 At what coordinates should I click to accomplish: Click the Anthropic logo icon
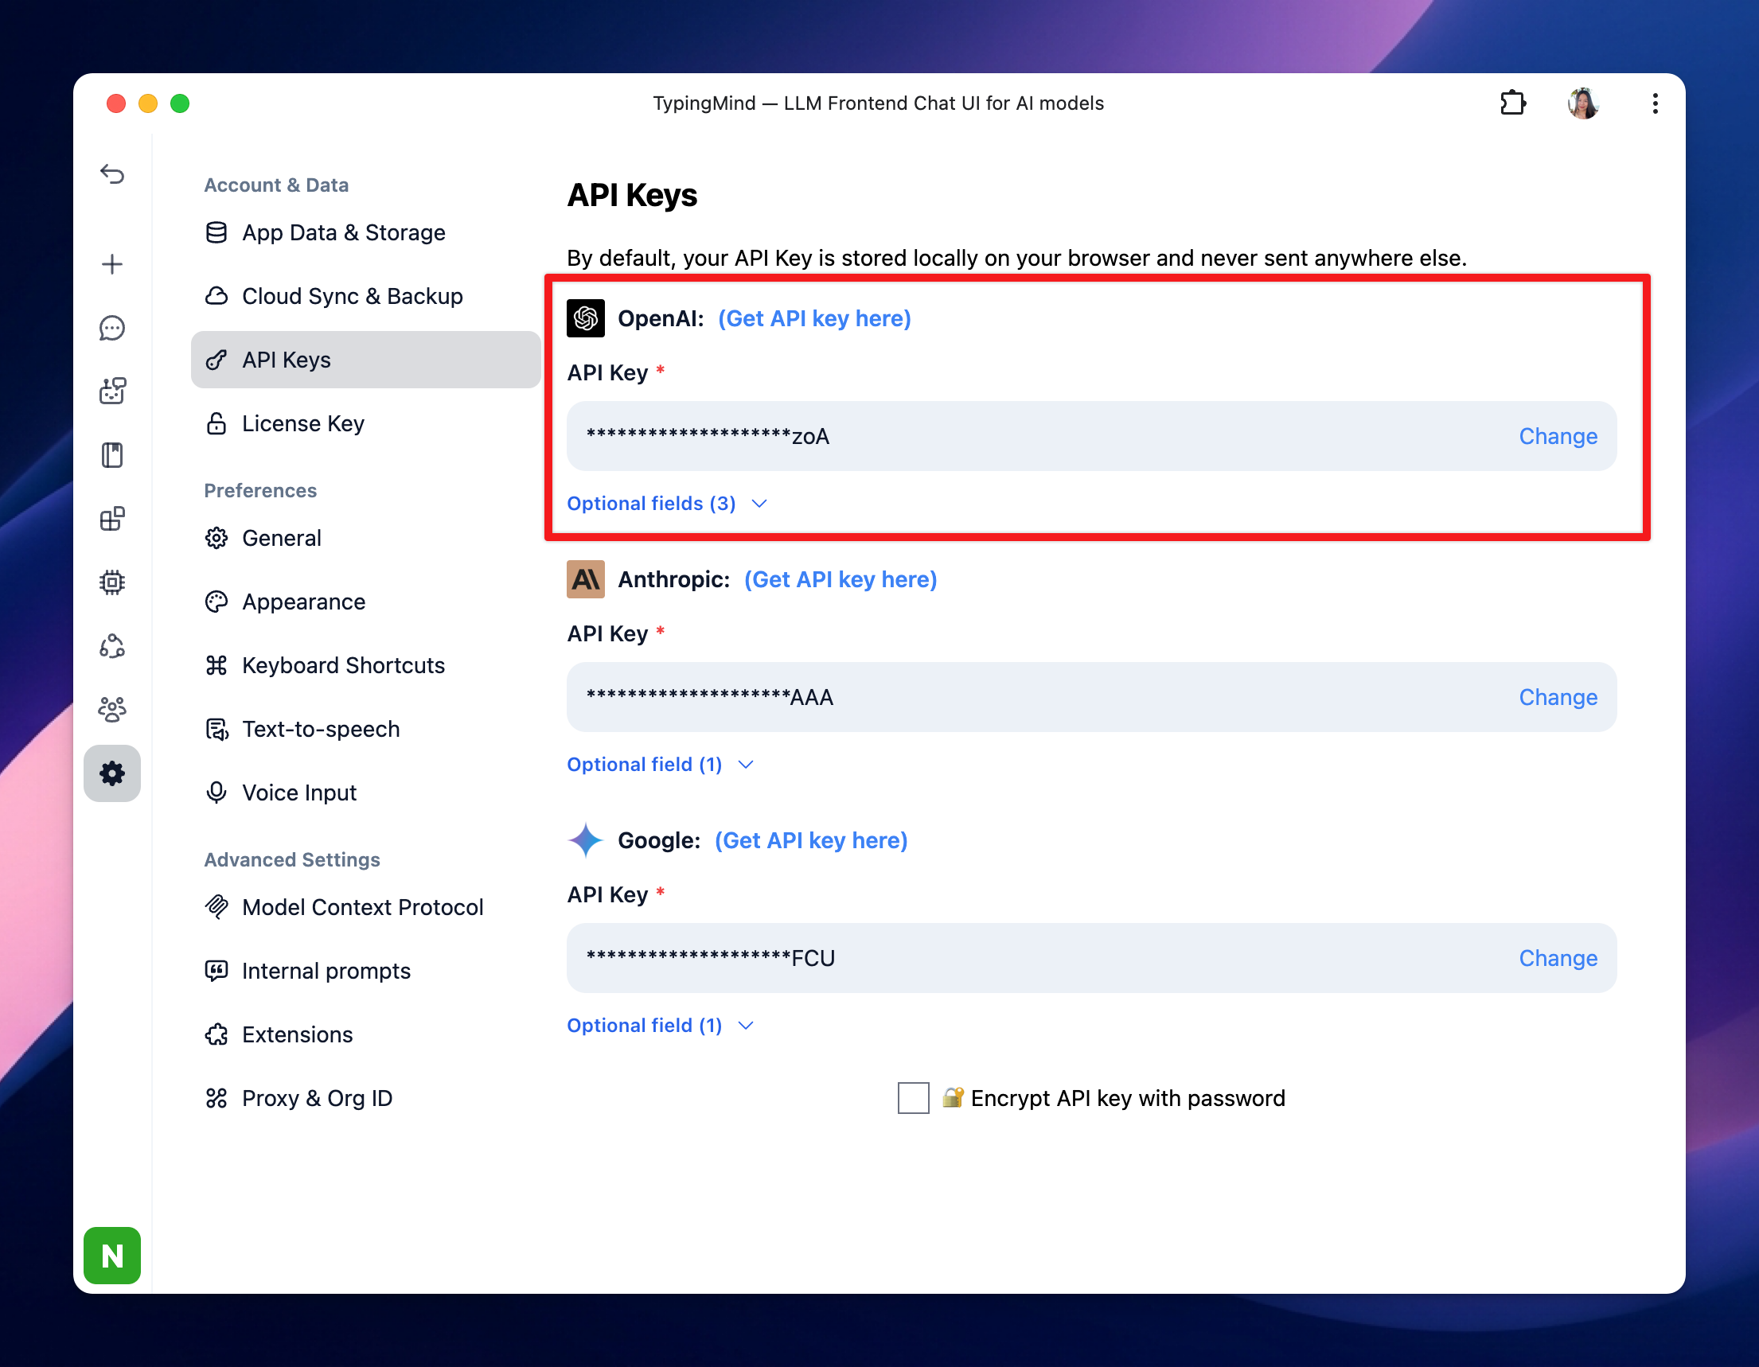click(x=586, y=578)
